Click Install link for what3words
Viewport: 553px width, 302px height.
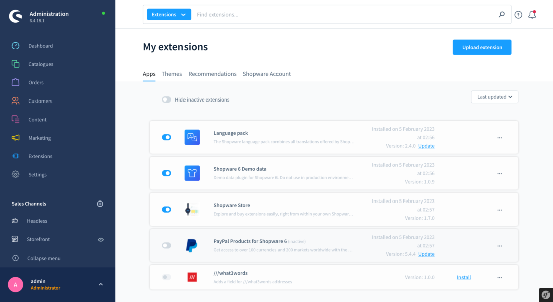[464, 278]
